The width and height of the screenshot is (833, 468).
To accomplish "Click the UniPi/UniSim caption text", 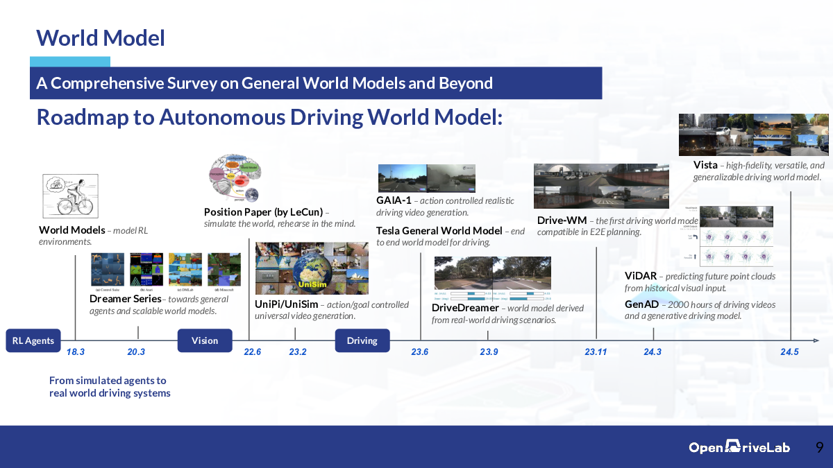I will [332, 310].
